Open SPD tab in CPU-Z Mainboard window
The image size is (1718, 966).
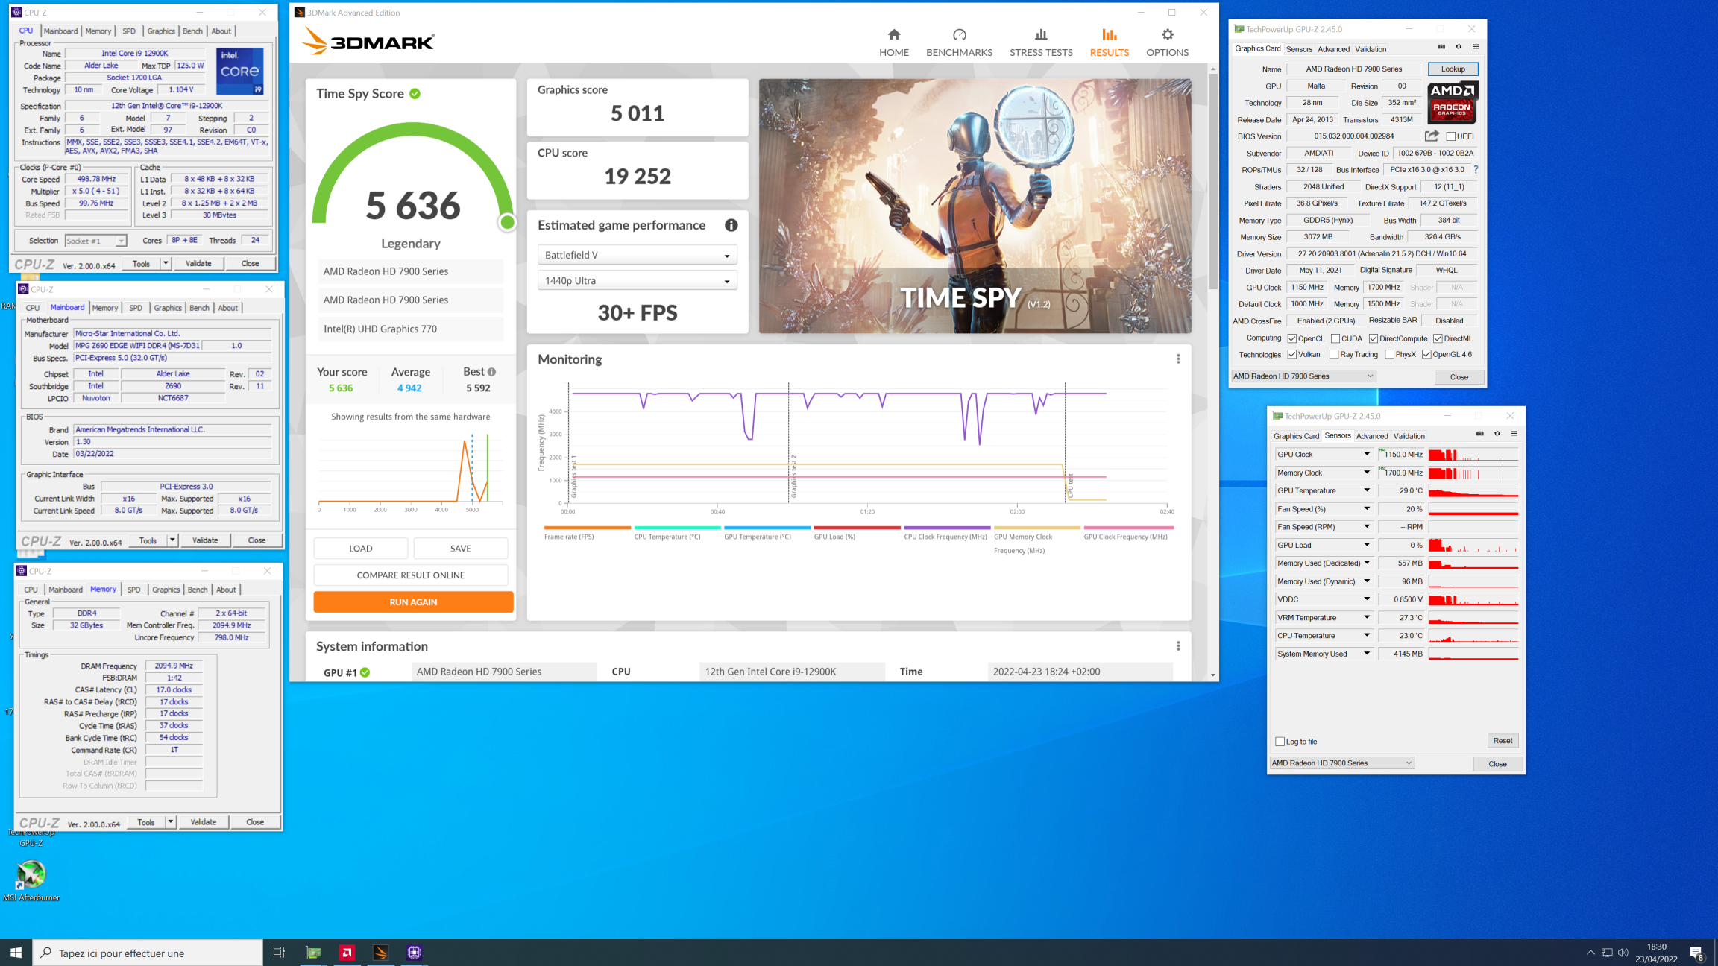pyautogui.click(x=135, y=308)
